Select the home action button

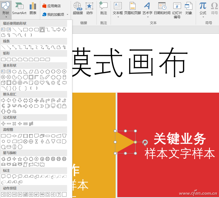26,194
